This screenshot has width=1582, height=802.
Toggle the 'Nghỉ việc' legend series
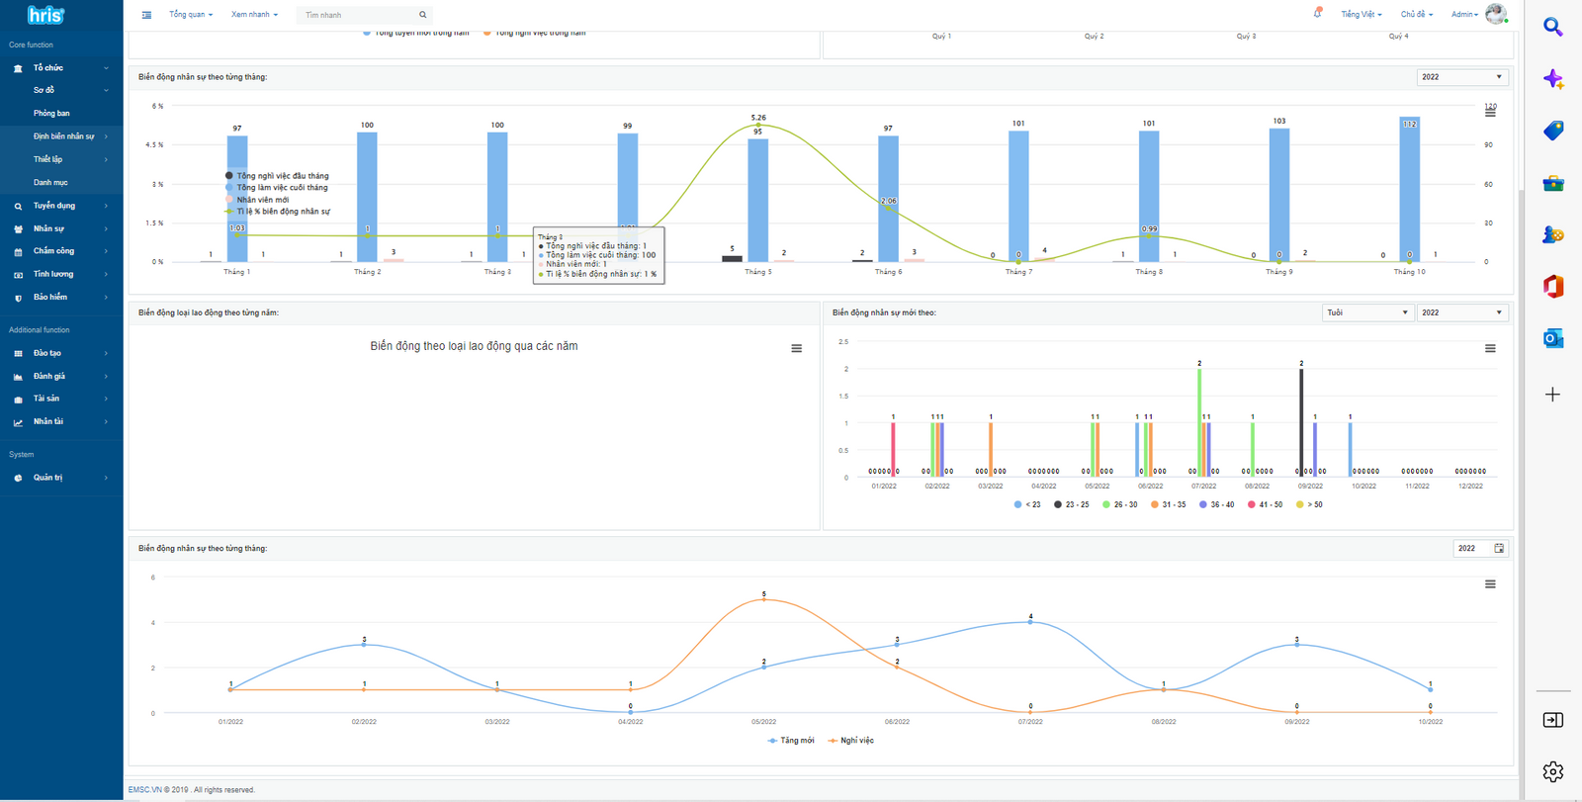pos(851,741)
